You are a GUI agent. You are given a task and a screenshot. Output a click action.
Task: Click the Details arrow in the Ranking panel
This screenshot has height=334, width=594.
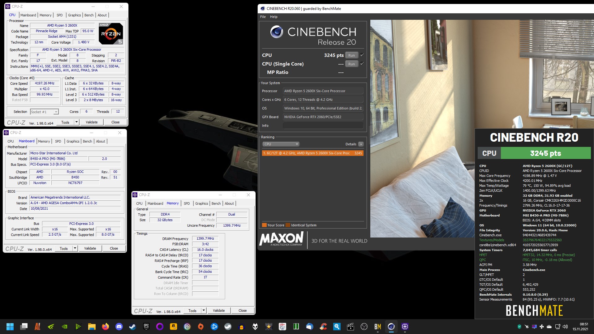tap(361, 144)
